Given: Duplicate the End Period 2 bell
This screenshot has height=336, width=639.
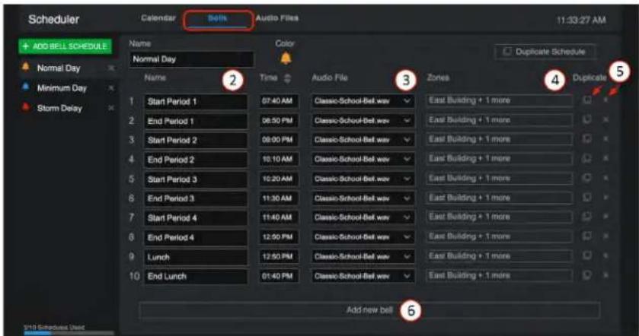Looking at the screenshot, I should point(587,158).
